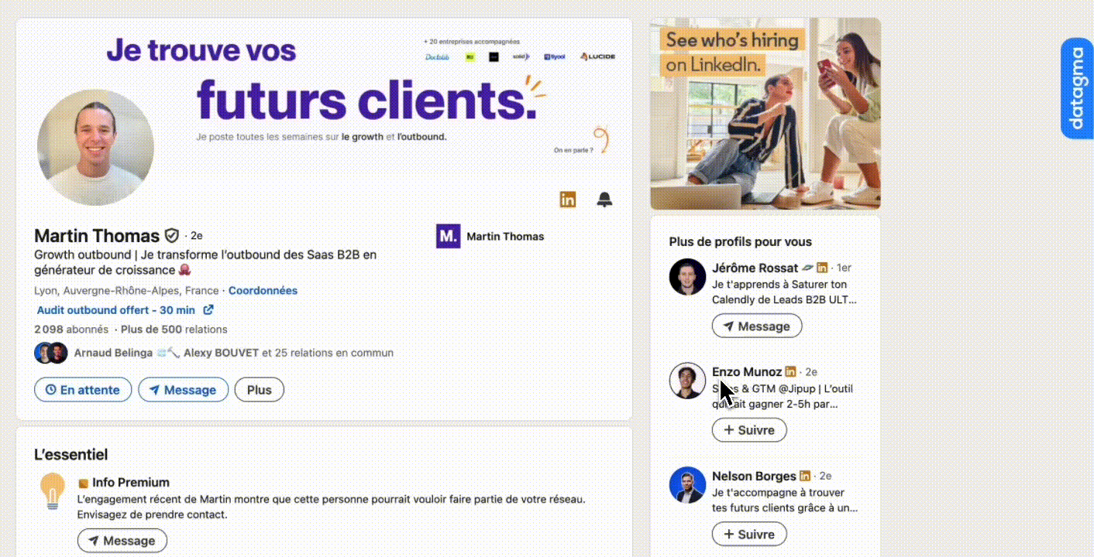Image resolution: width=1094 pixels, height=557 pixels.
Task: Click the notification bell icon on the profile
Action: pyautogui.click(x=604, y=200)
